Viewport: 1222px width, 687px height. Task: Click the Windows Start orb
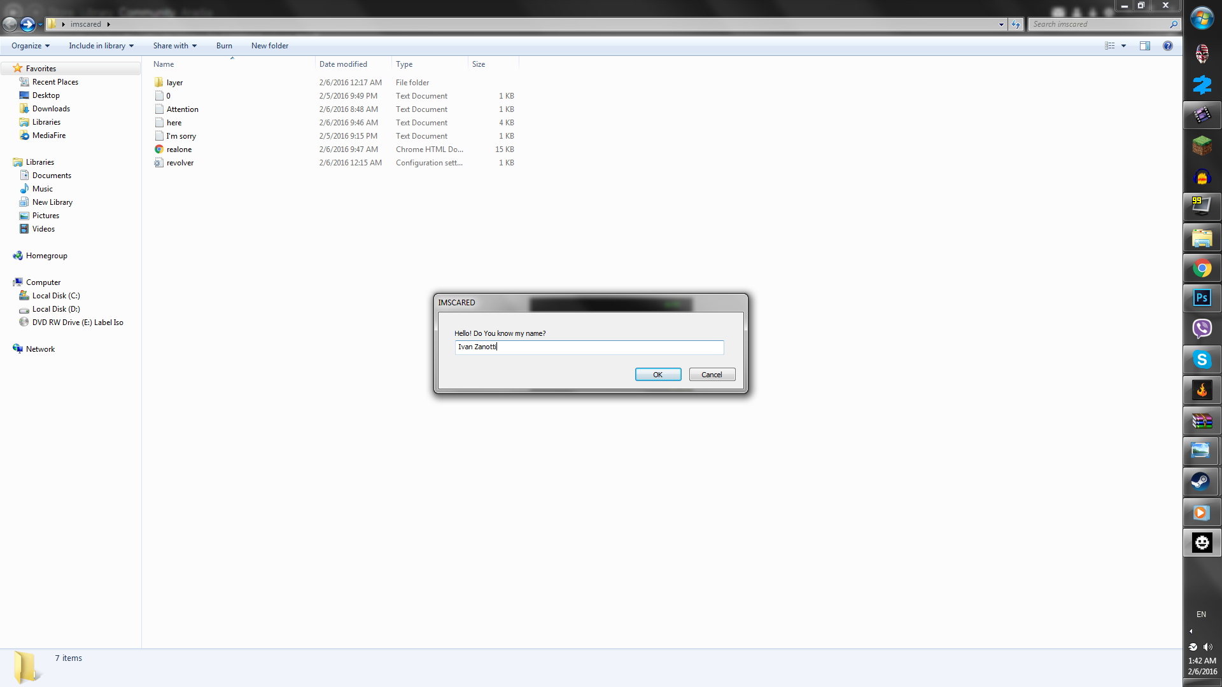point(1202,19)
